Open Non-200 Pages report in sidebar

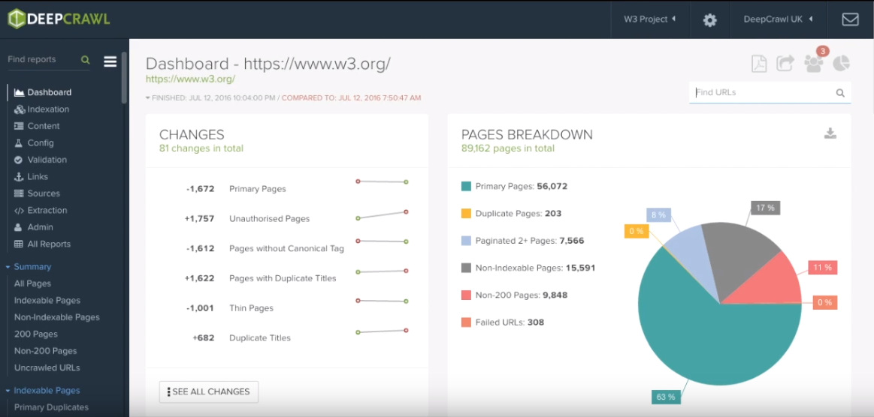click(x=45, y=351)
